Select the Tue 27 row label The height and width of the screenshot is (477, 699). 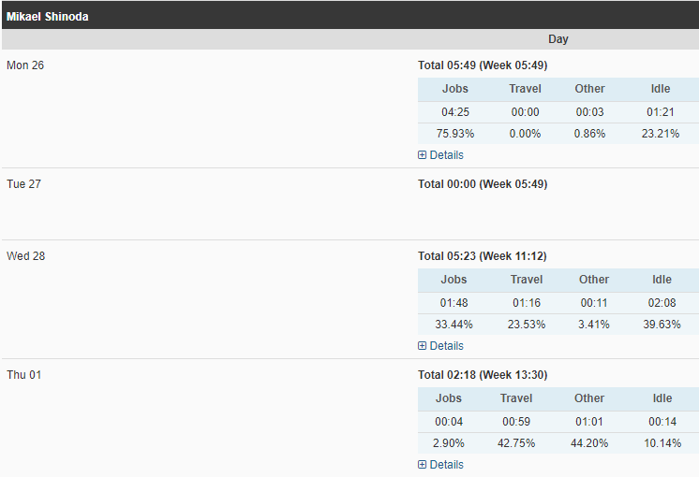pyautogui.click(x=23, y=184)
